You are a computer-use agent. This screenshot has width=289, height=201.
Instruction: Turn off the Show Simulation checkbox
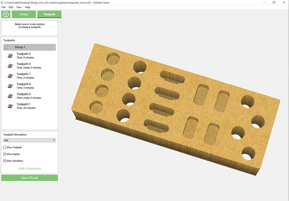[x=5, y=161]
